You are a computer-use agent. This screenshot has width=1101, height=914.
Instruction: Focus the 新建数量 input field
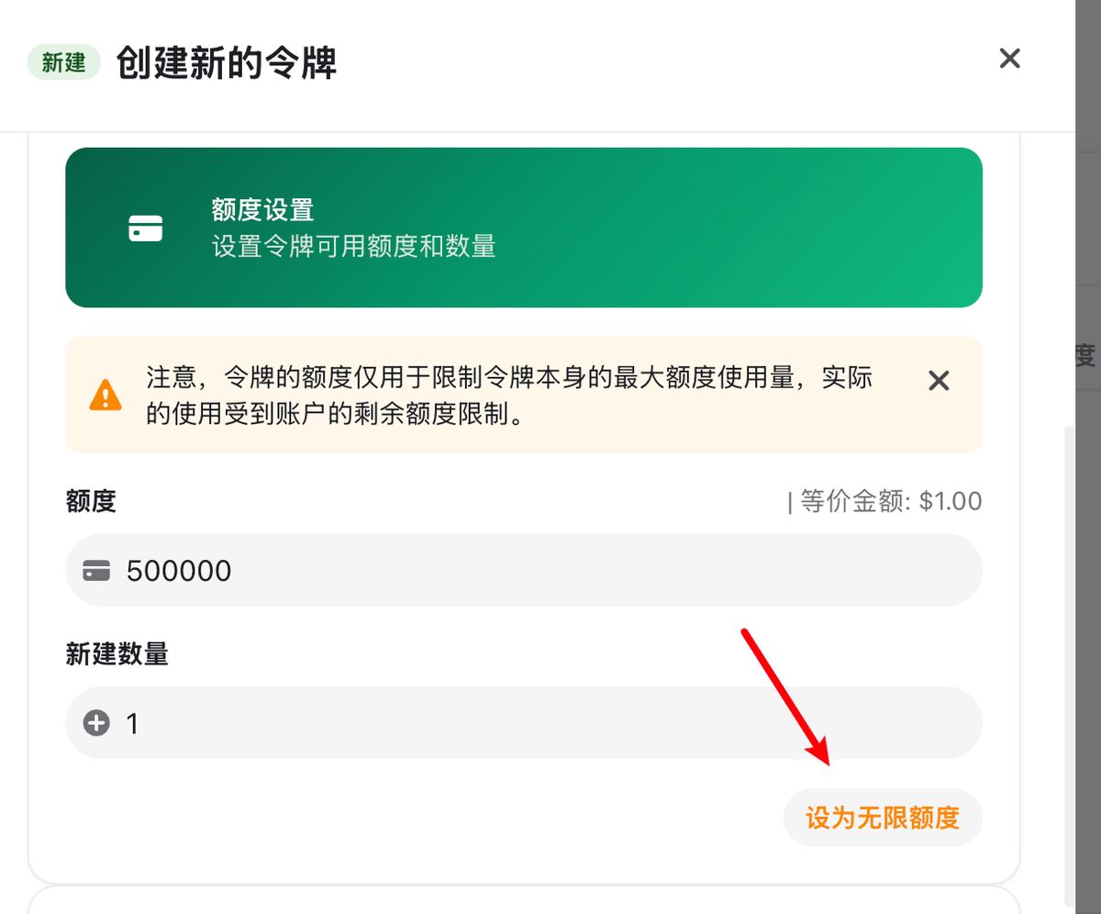click(x=550, y=724)
